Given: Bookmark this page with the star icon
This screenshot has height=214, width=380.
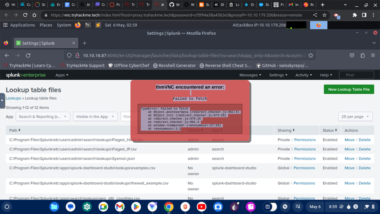Looking at the screenshot, I should (x=311, y=55).
